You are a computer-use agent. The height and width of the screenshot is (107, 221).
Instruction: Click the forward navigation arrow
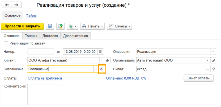click(17, 5)
